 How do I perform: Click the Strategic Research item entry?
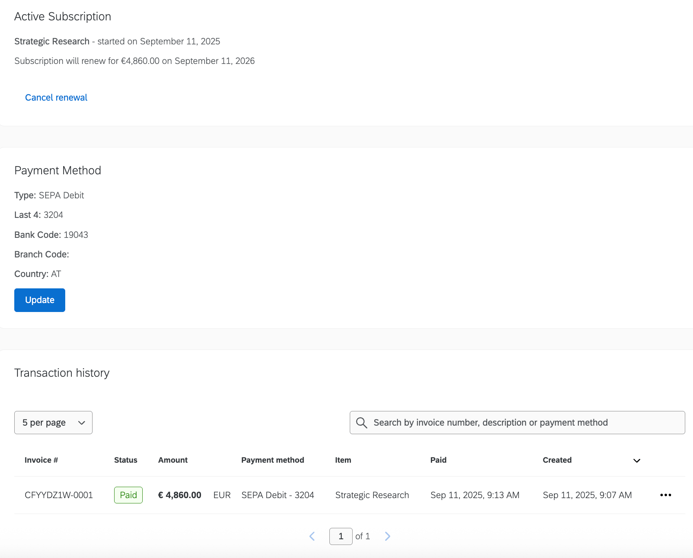372,495
